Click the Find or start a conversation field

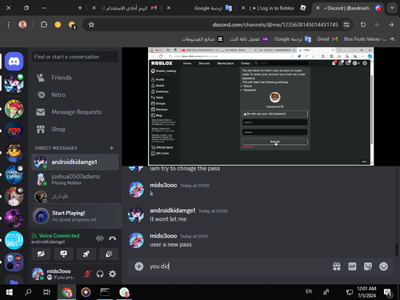pos(75,57)
